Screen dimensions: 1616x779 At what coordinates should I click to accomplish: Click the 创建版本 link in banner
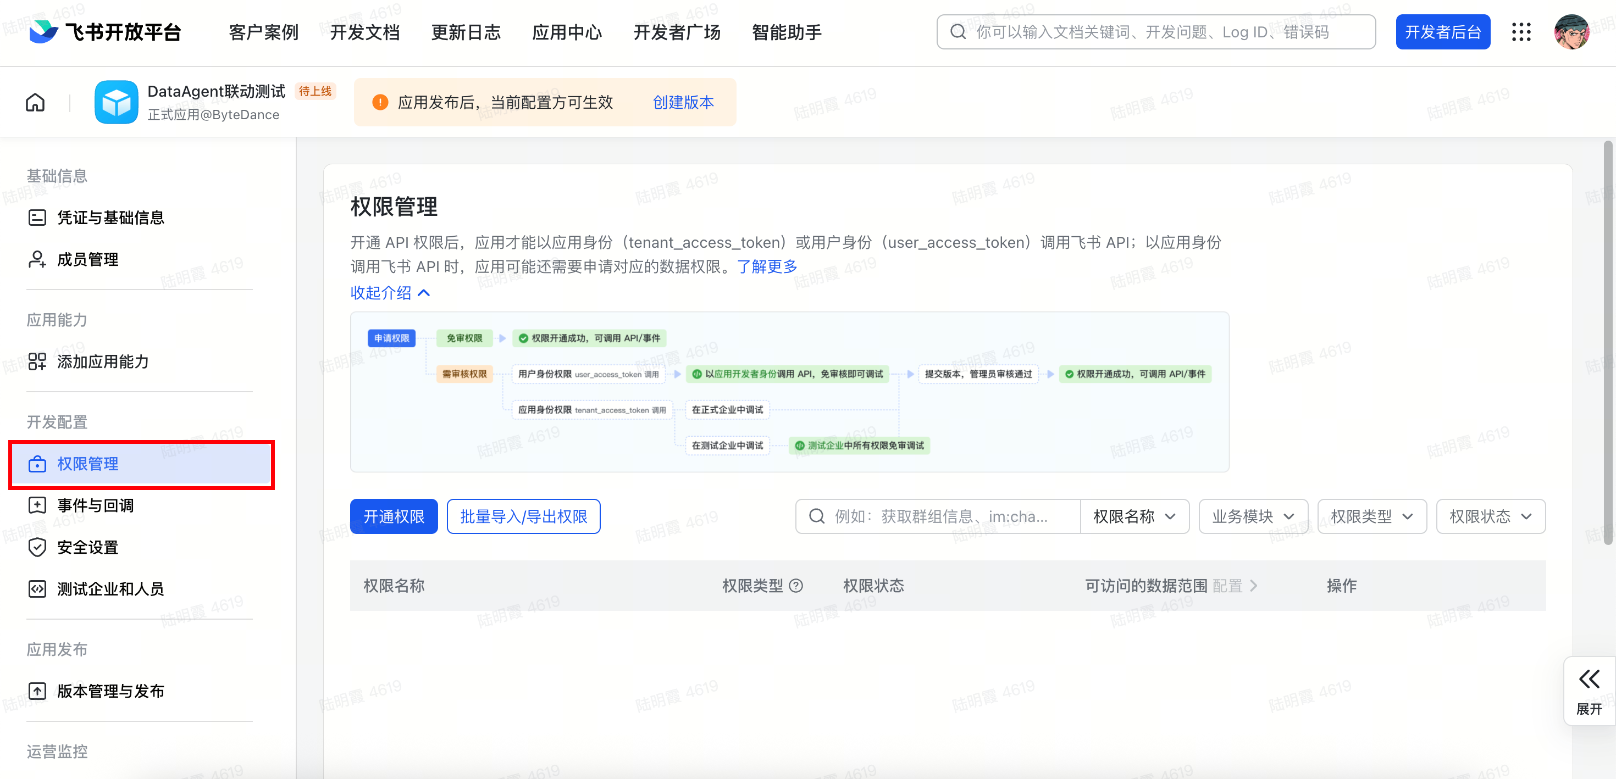coord(683,102)
